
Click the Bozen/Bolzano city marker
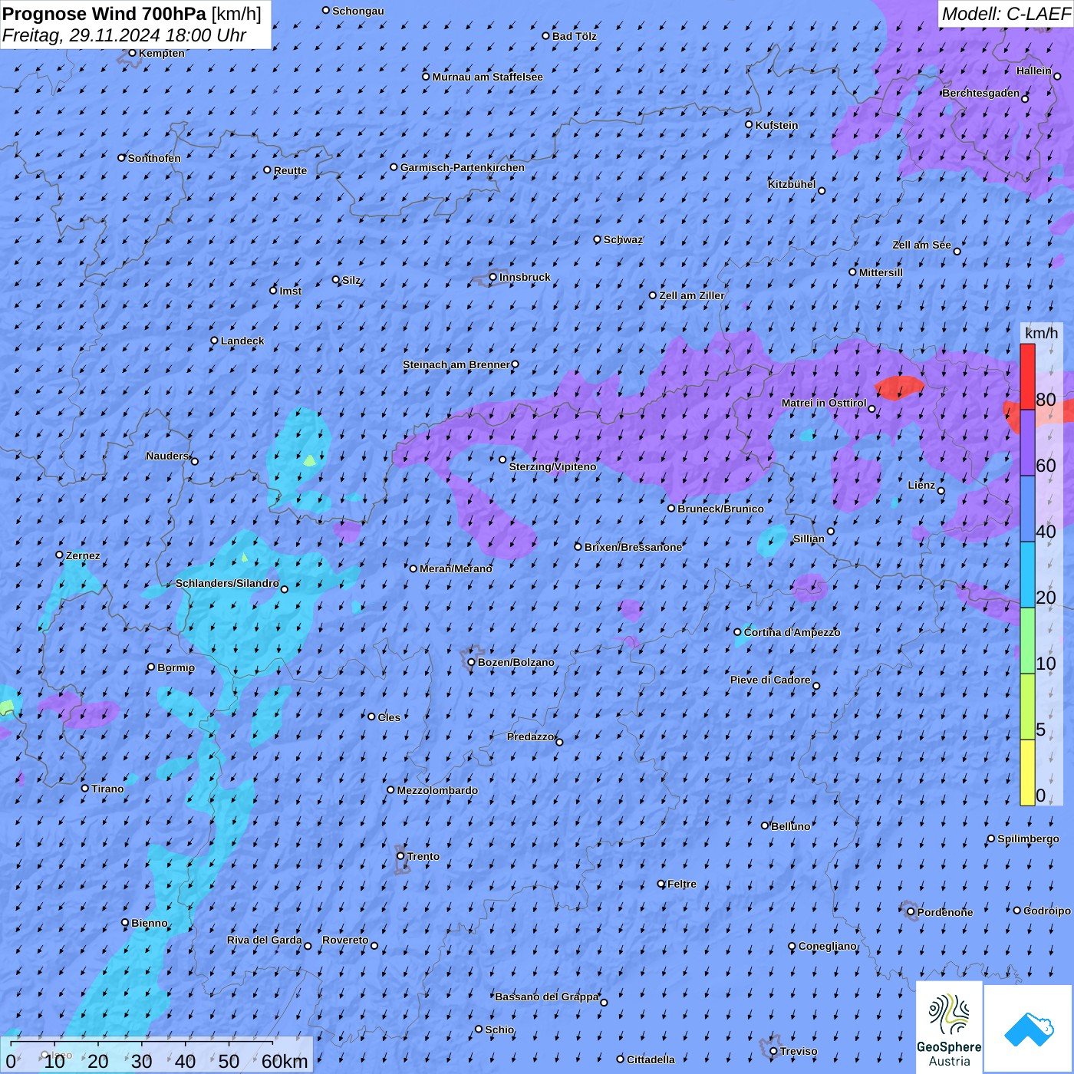pyautogui.click(x=471, y=662)
